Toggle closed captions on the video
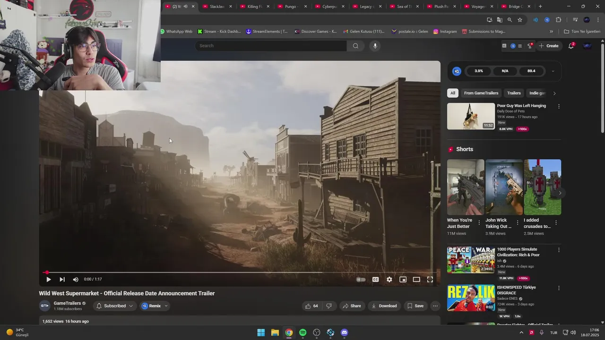Image resolution: width=605 pixels, height=340 pixels. [375, 280]
